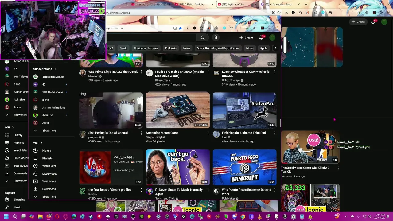The image size is (393, 221).
Task: Select the News chip
Action: 187,48
